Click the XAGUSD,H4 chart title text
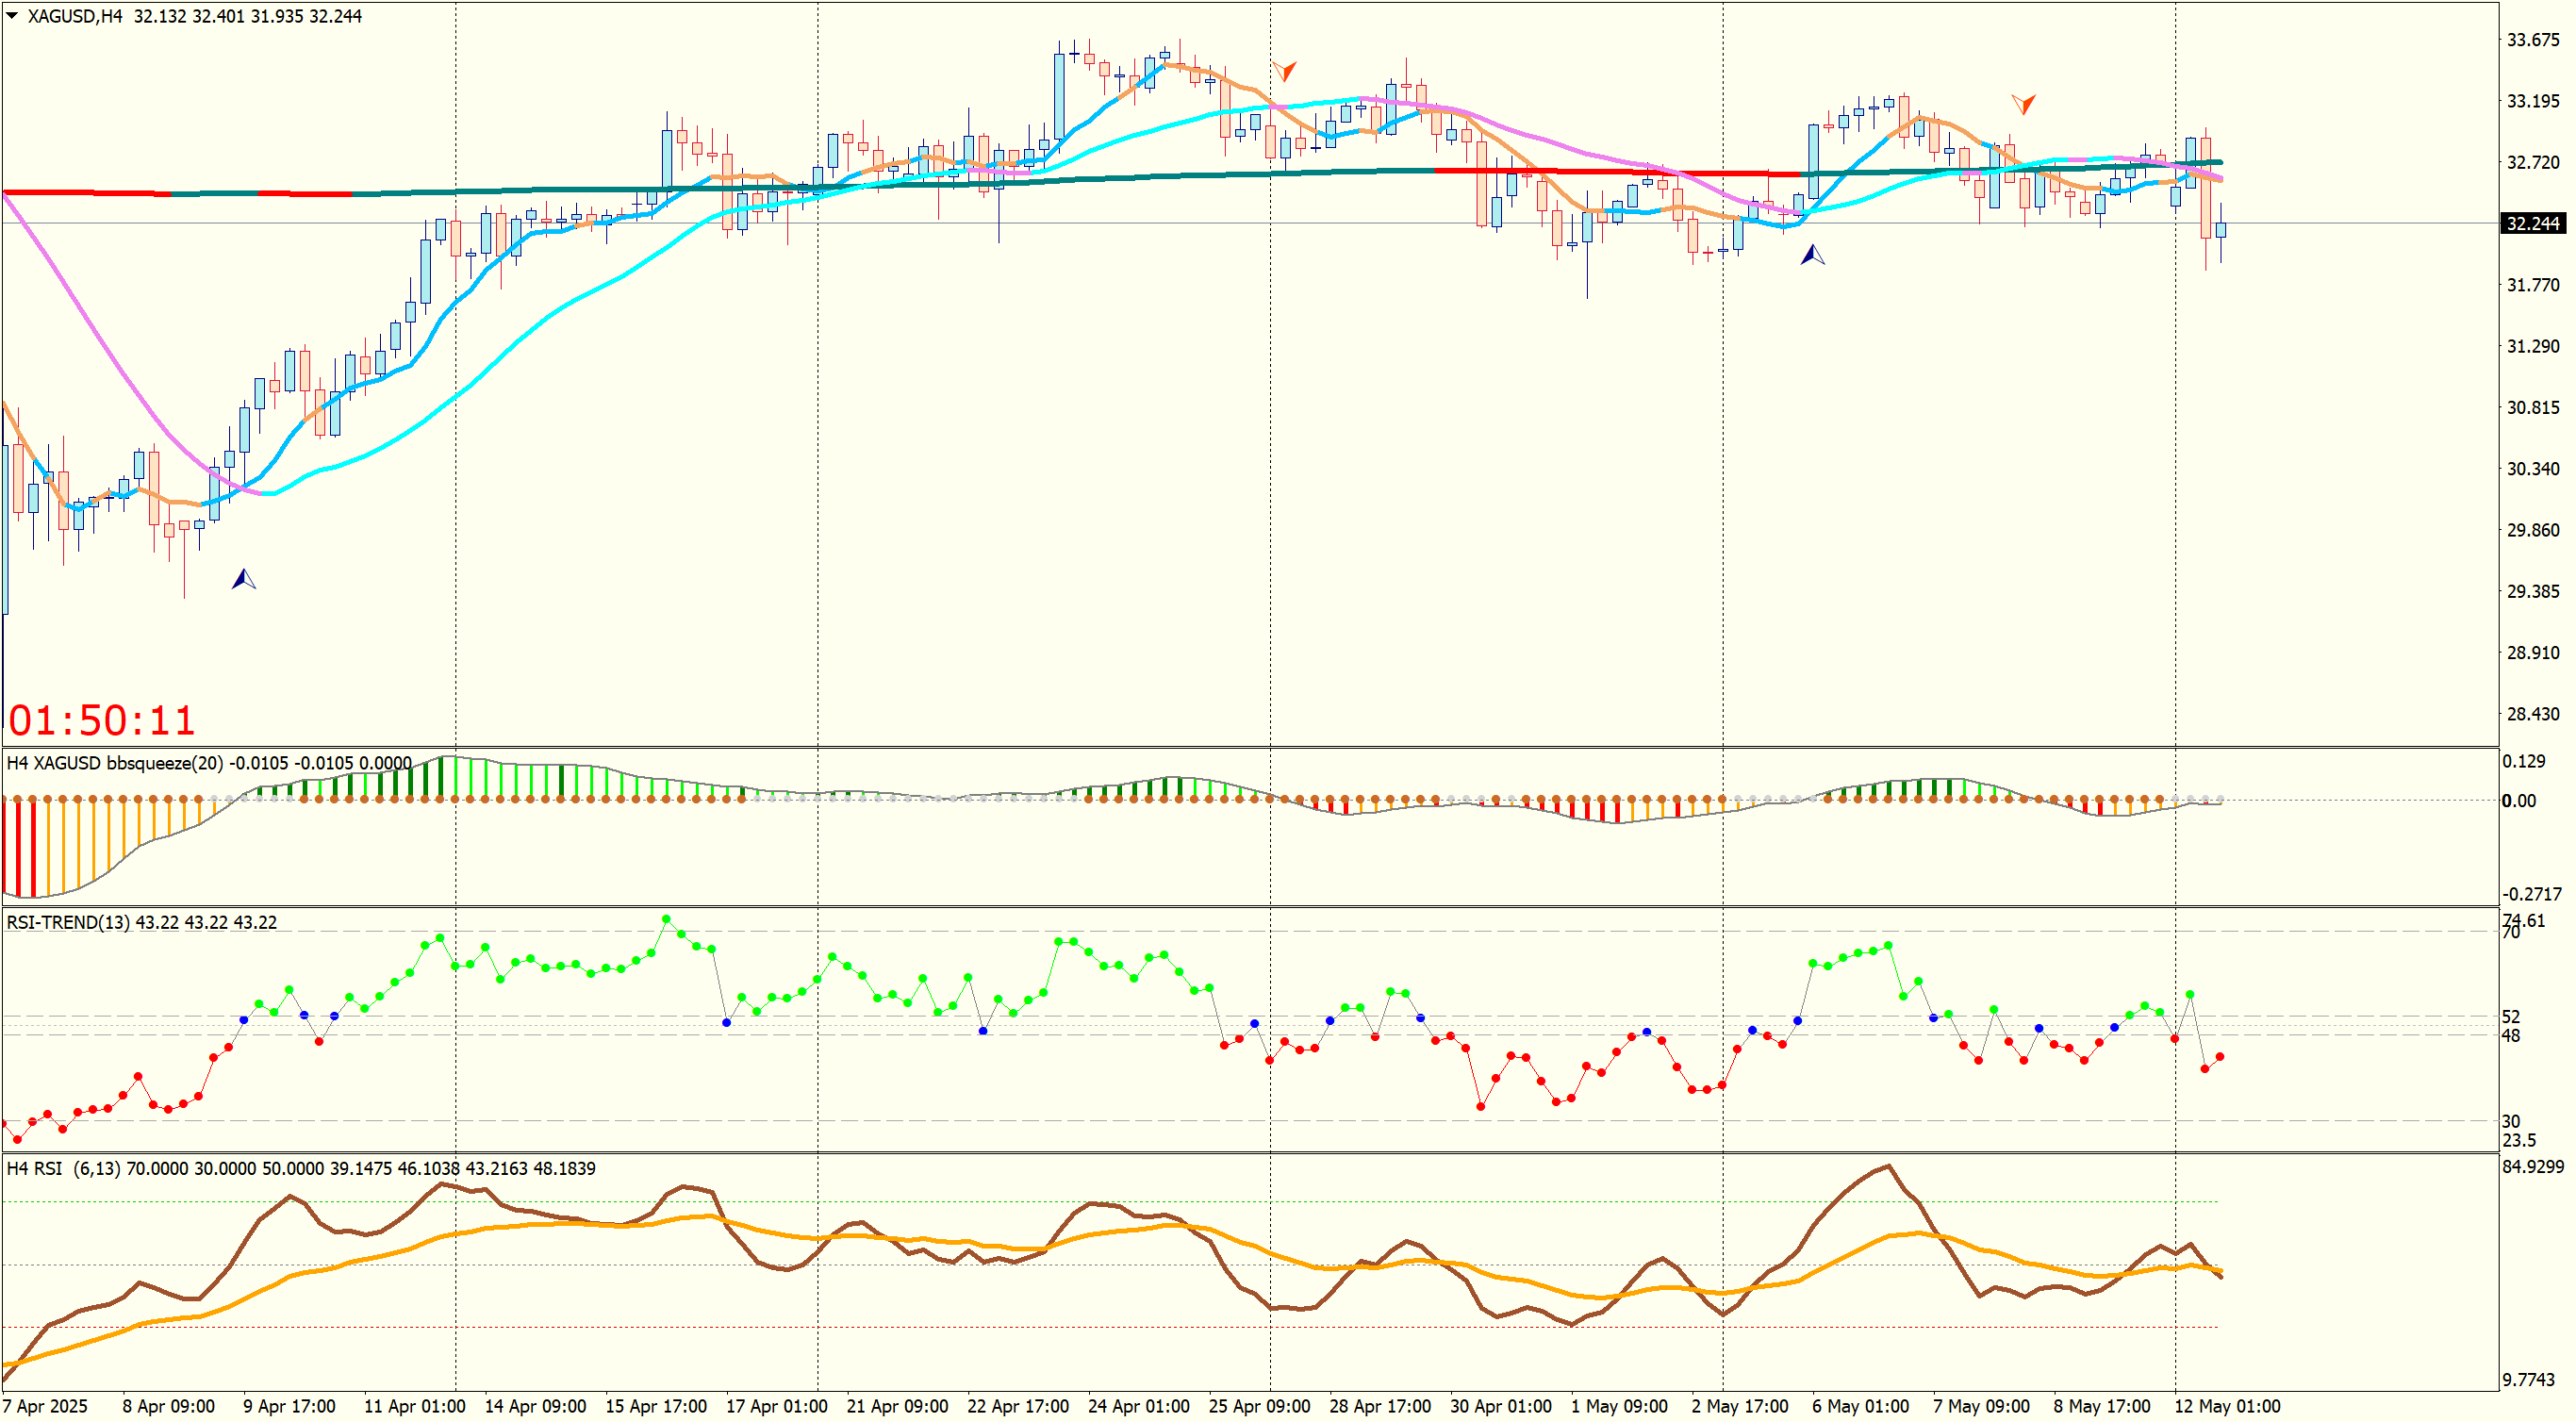The width and height of the screenshot is (2576, 1422). point(75,16)
